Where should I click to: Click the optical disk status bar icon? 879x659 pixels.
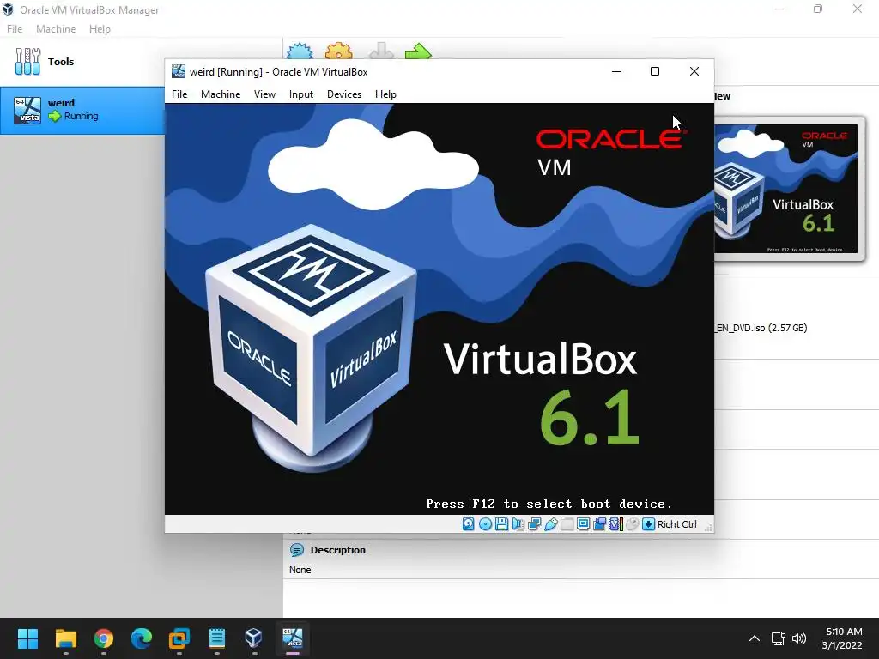coord(486,524)
